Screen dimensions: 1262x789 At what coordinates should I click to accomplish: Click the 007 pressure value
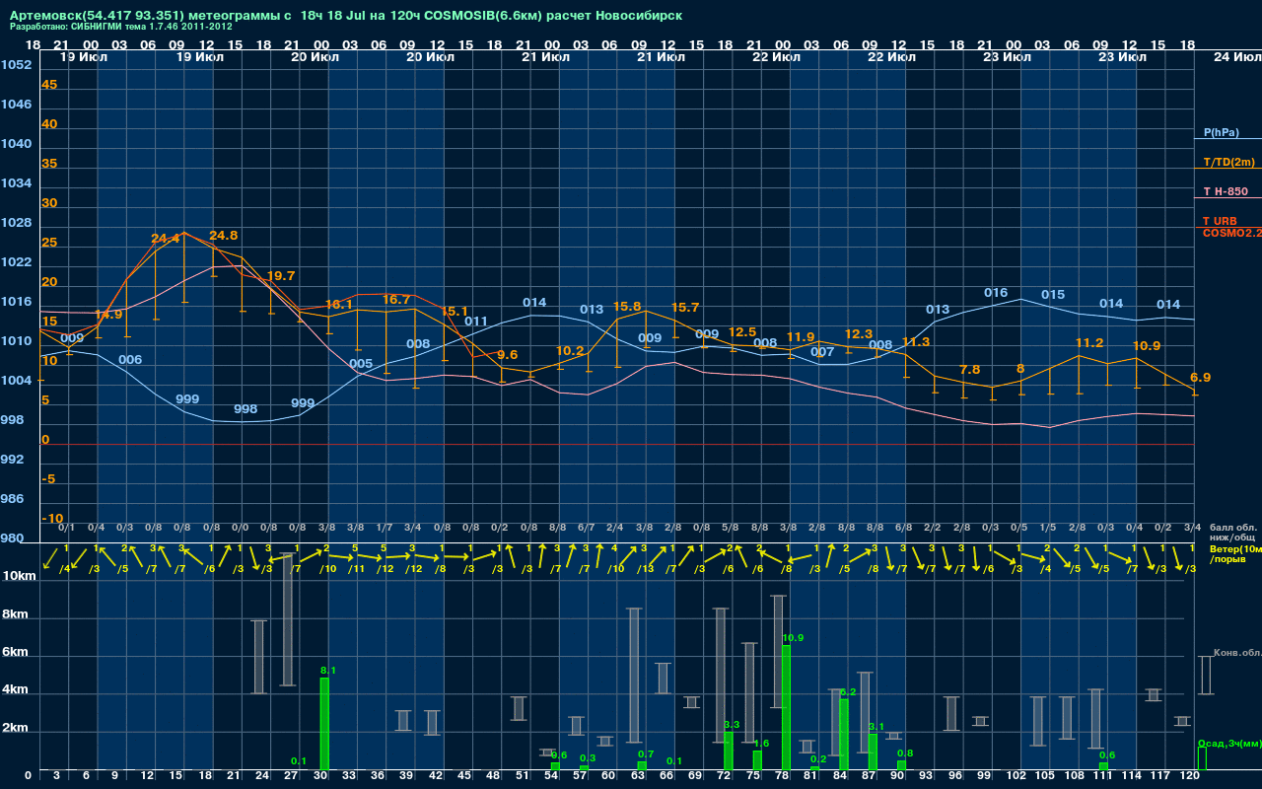pos(822,352)
